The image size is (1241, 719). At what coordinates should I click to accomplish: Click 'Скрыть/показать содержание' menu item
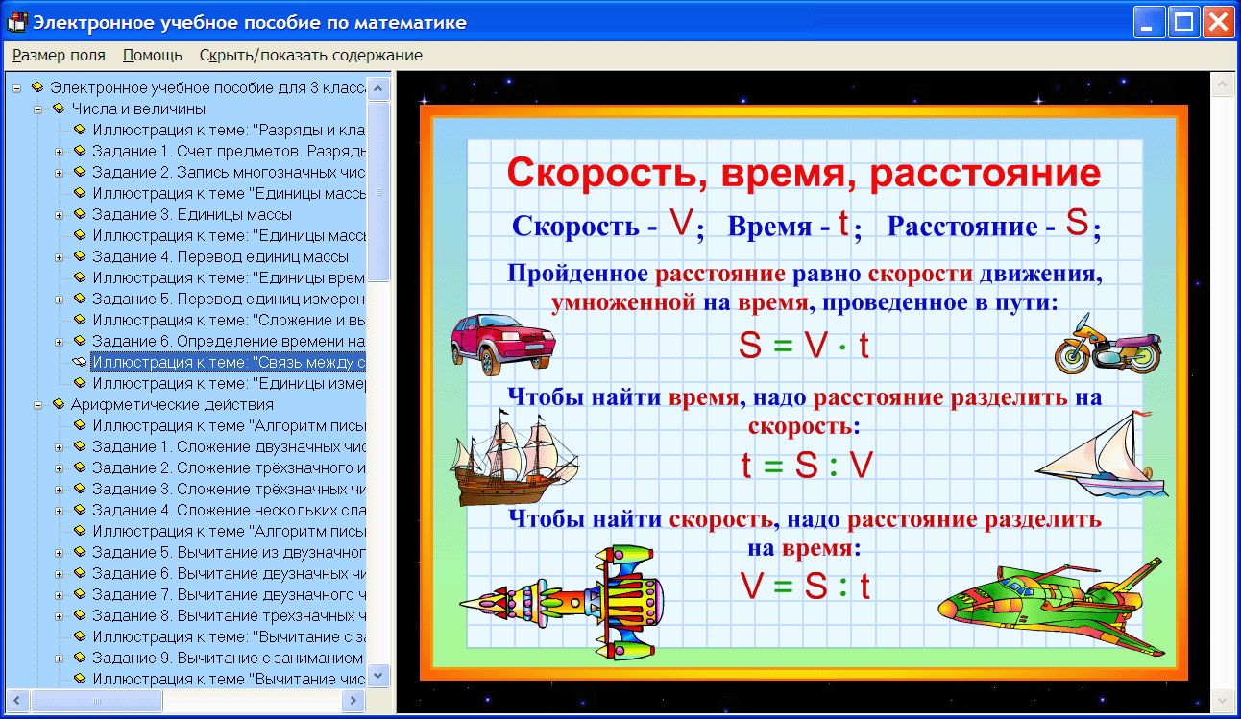pos(311,56)
